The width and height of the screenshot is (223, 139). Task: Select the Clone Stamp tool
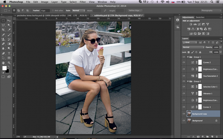pyautogui.click(x=3, y=39)
